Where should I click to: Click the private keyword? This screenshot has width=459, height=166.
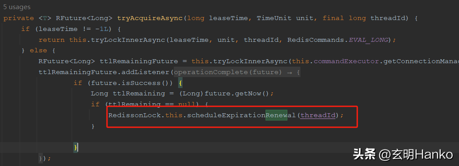[x=18, y=18]
